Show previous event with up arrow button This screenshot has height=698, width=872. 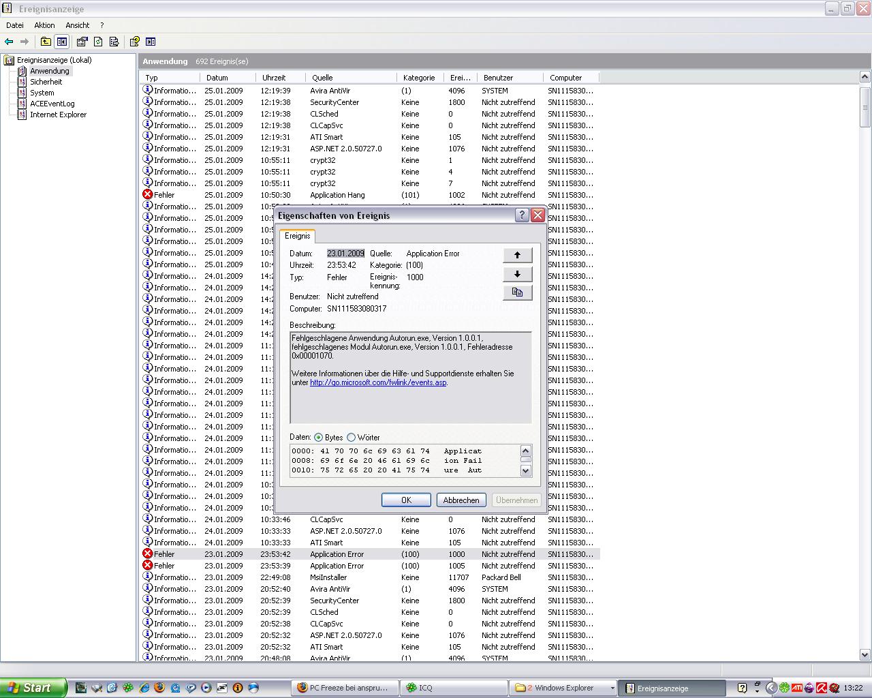tap(517, 255)
